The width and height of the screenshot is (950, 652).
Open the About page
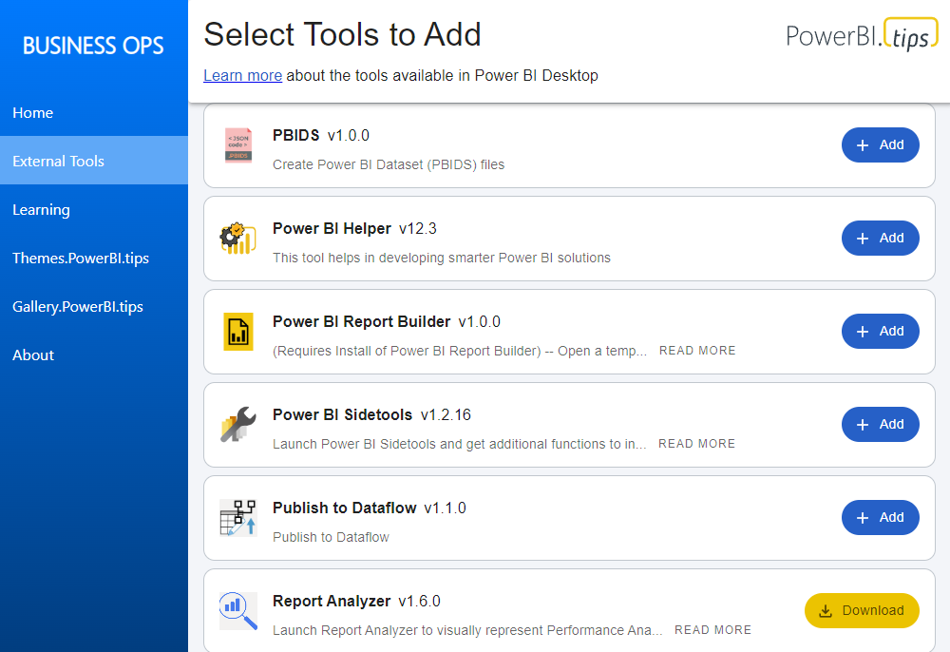click(x=33, y=355)
